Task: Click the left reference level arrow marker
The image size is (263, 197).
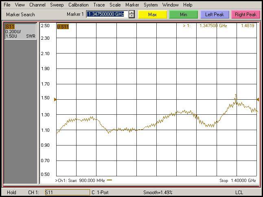Action: (x=55, y=100)
